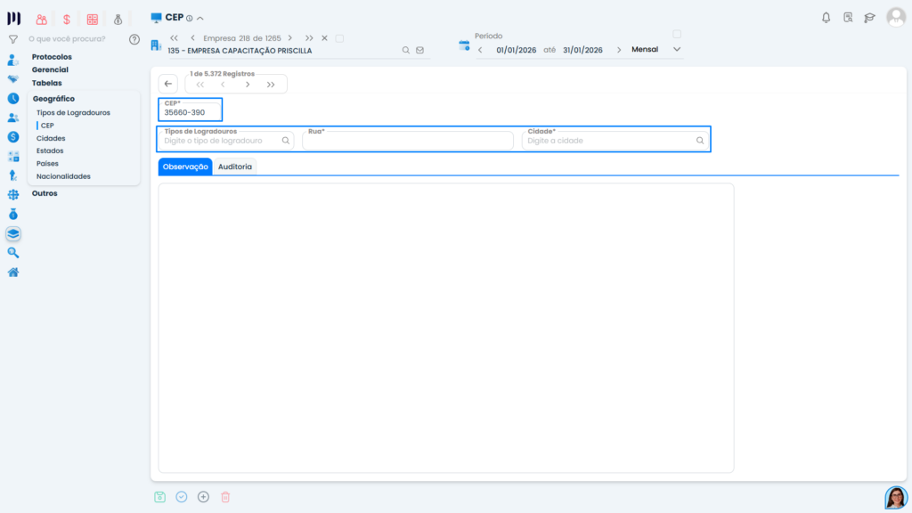
Task: Clear company selection with X
Action: point(324,38)
